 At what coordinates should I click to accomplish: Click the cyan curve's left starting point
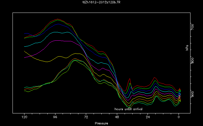[x=24, y=46]
